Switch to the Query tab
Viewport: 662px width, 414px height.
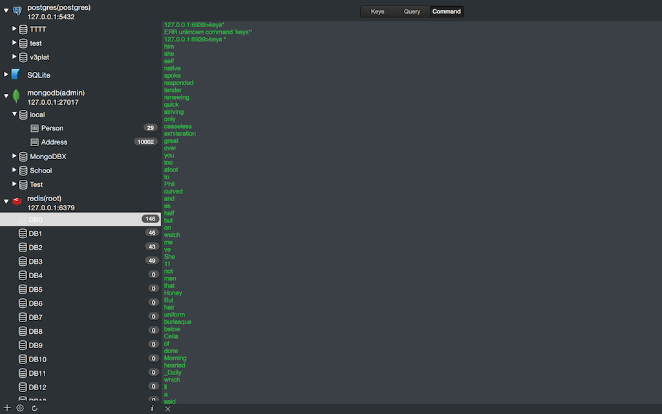coord(412,12)
